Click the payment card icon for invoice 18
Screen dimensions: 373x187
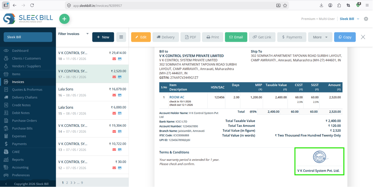[x=119, y=59]
